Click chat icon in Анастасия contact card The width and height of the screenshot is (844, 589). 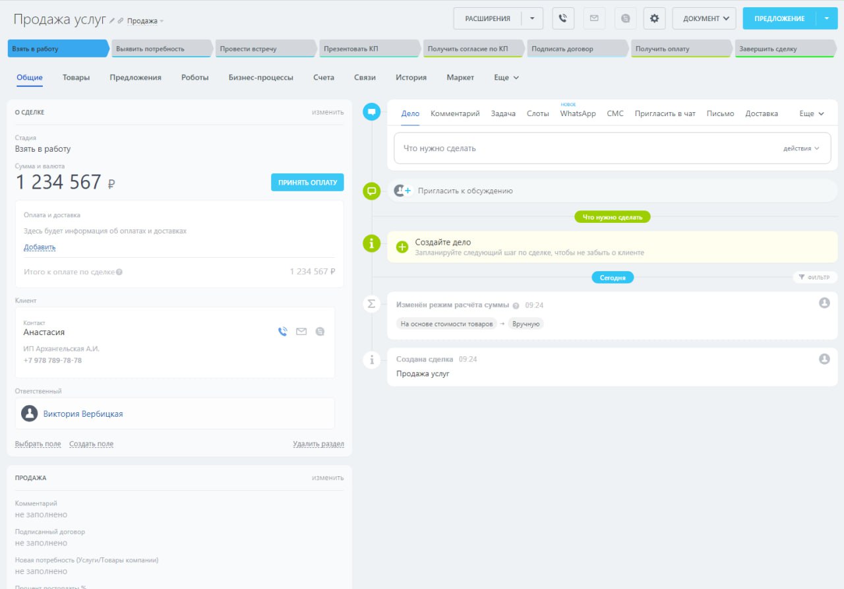[x=320, y=332]
